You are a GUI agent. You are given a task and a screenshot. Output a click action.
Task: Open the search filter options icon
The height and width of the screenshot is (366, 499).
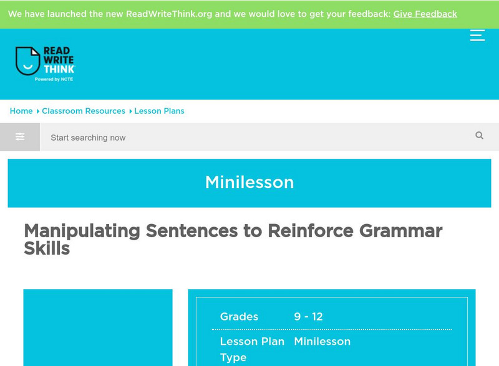(20, 137)
